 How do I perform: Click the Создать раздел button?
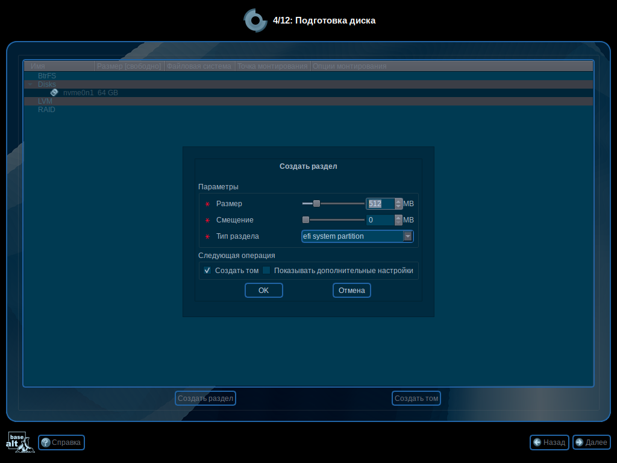point(205,398)
